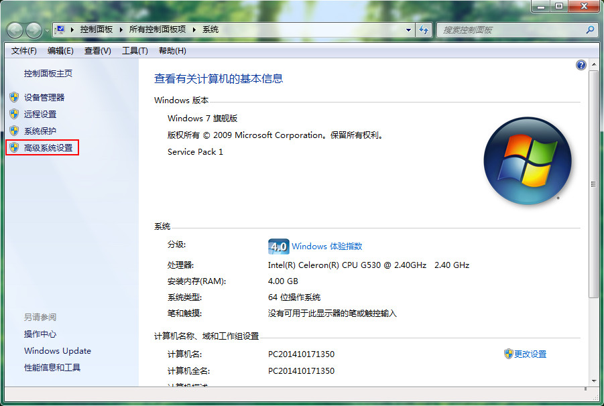Open help via the blue question mark icon

pos(581,65)
